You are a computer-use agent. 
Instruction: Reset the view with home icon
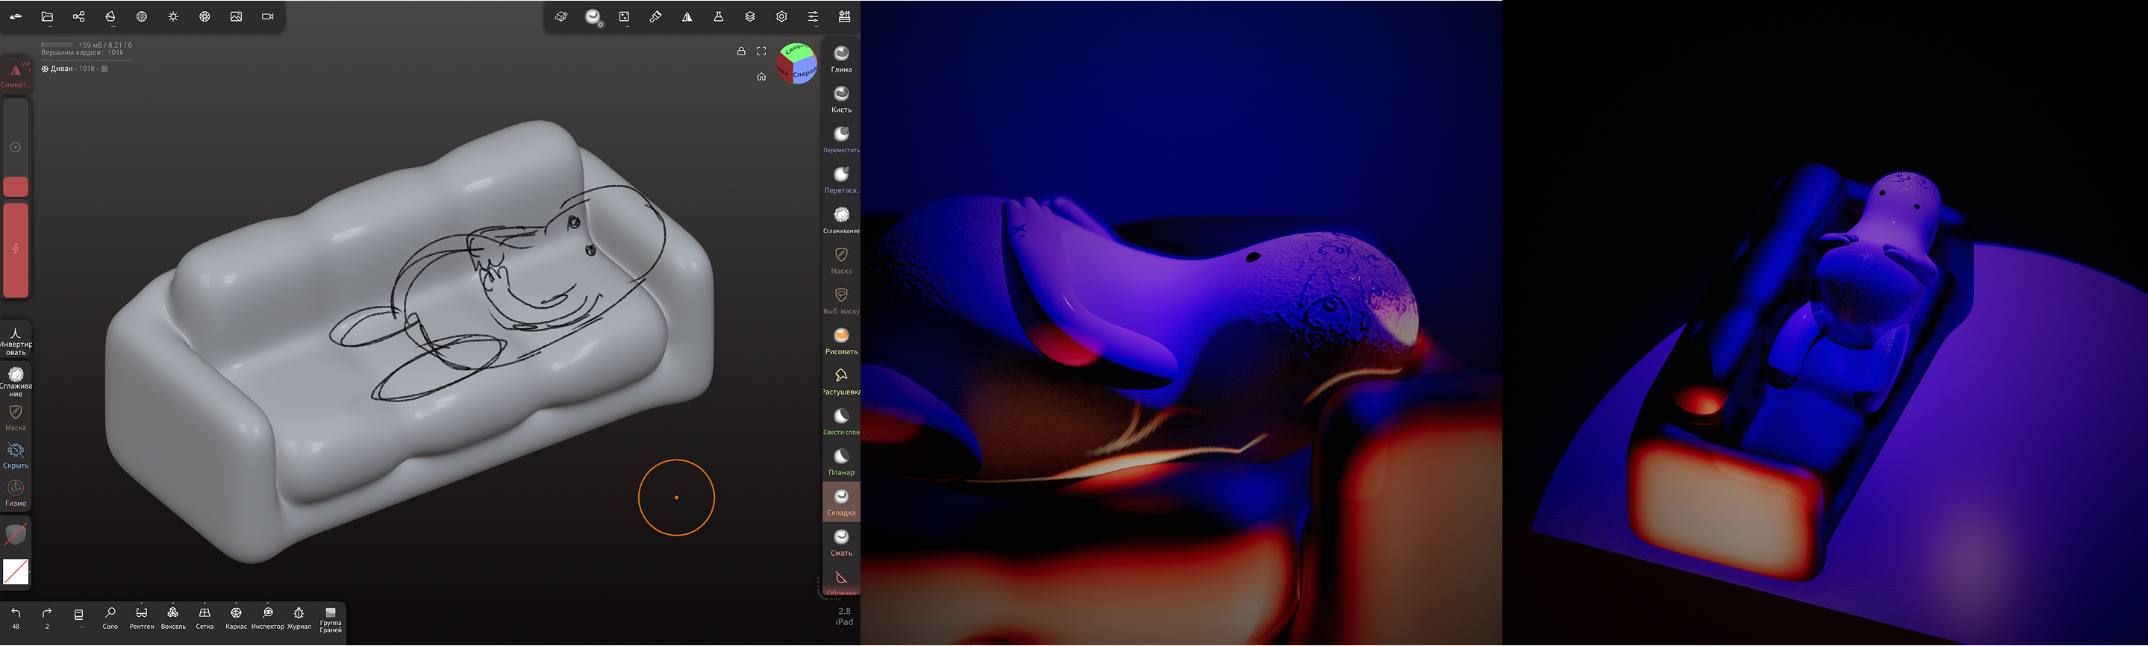point(761,77)
